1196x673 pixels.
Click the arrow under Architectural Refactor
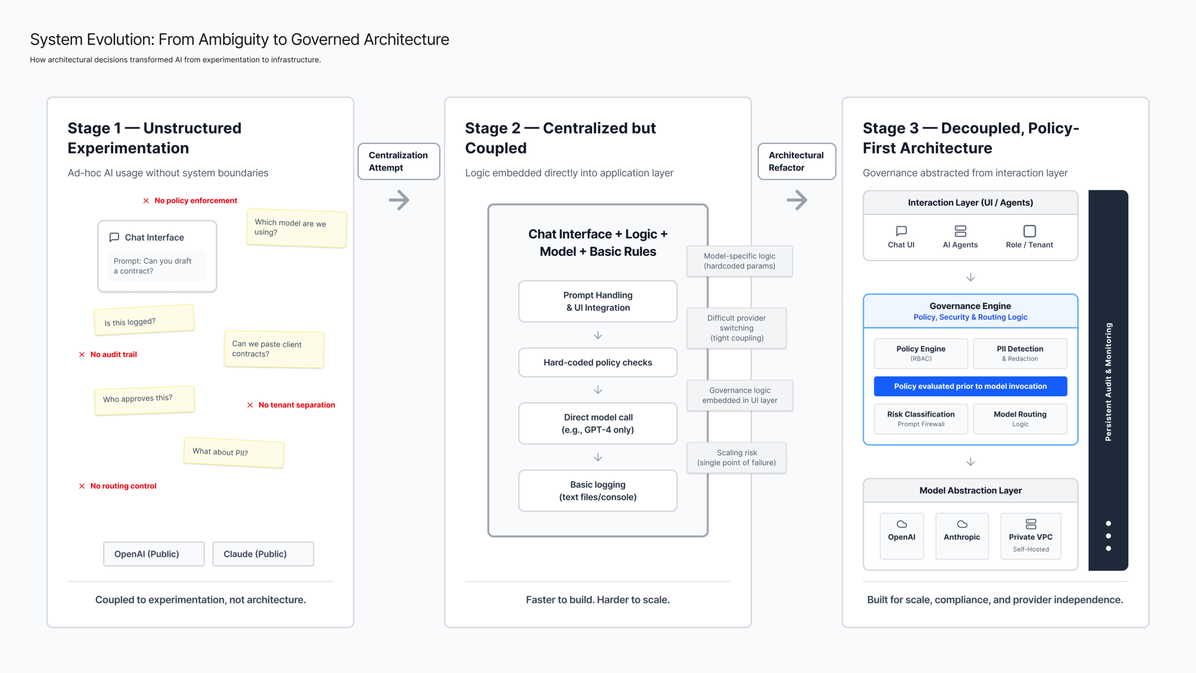pyautogui.click(x=797, y=200)
